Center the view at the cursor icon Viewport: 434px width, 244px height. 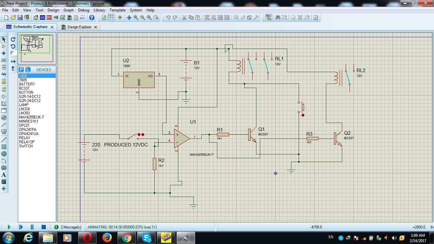[x=129, y=17]
